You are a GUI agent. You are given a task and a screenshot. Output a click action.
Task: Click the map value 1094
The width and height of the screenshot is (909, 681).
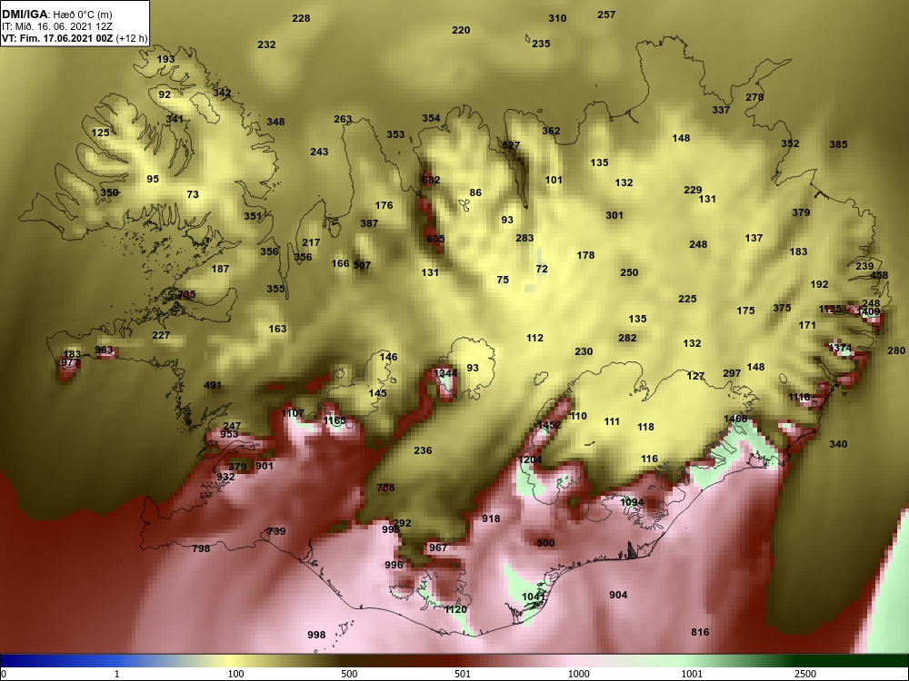click(x=632, y=502)
